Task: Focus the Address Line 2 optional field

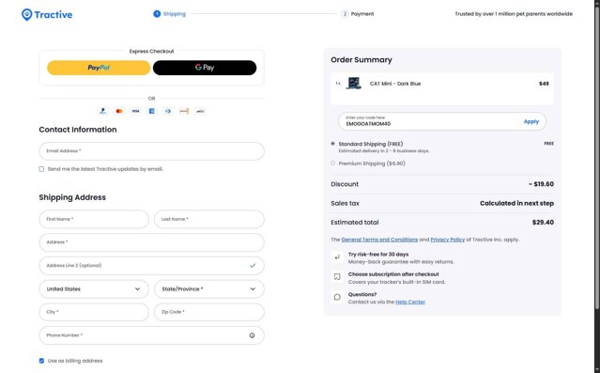Action: (x=151, y=265)
